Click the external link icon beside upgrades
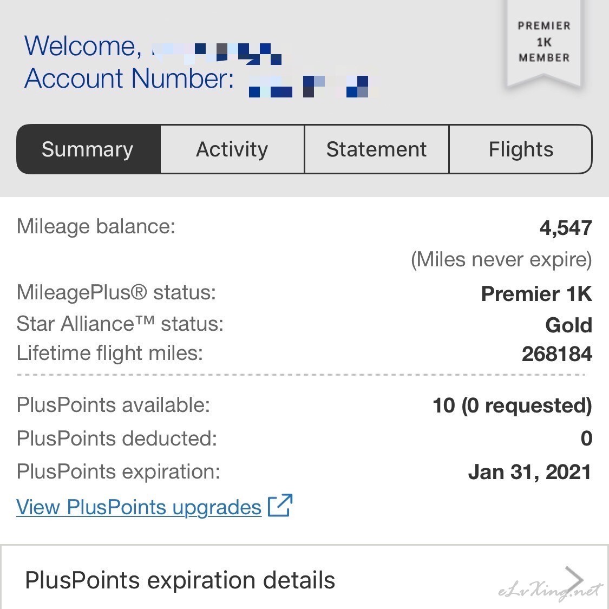 click(280, 505)
